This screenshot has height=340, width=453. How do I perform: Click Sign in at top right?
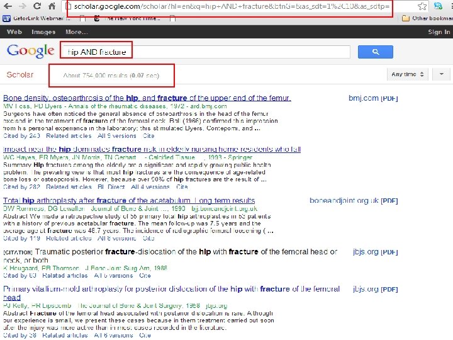[439, 32]
